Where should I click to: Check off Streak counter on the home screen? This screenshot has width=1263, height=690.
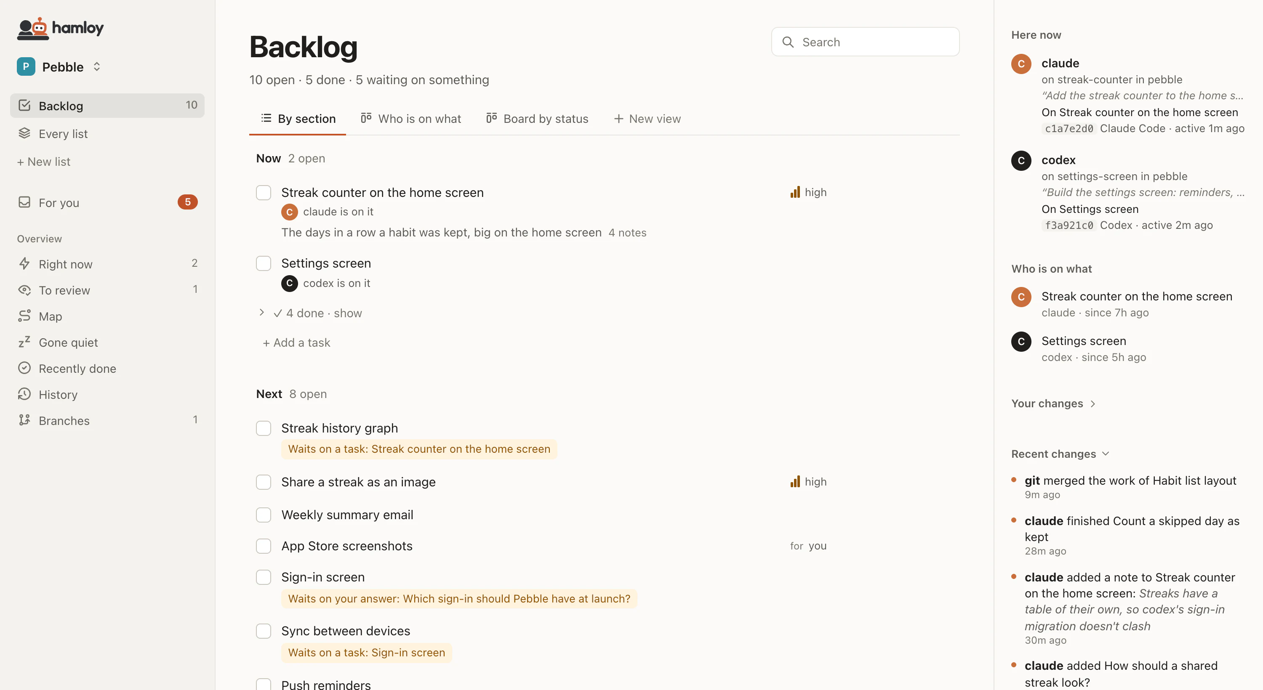pyautogui.click(x=264, y=193)
